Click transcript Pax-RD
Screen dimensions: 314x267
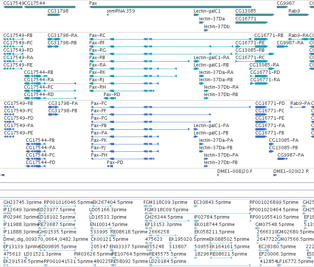(x=112, y=95)
